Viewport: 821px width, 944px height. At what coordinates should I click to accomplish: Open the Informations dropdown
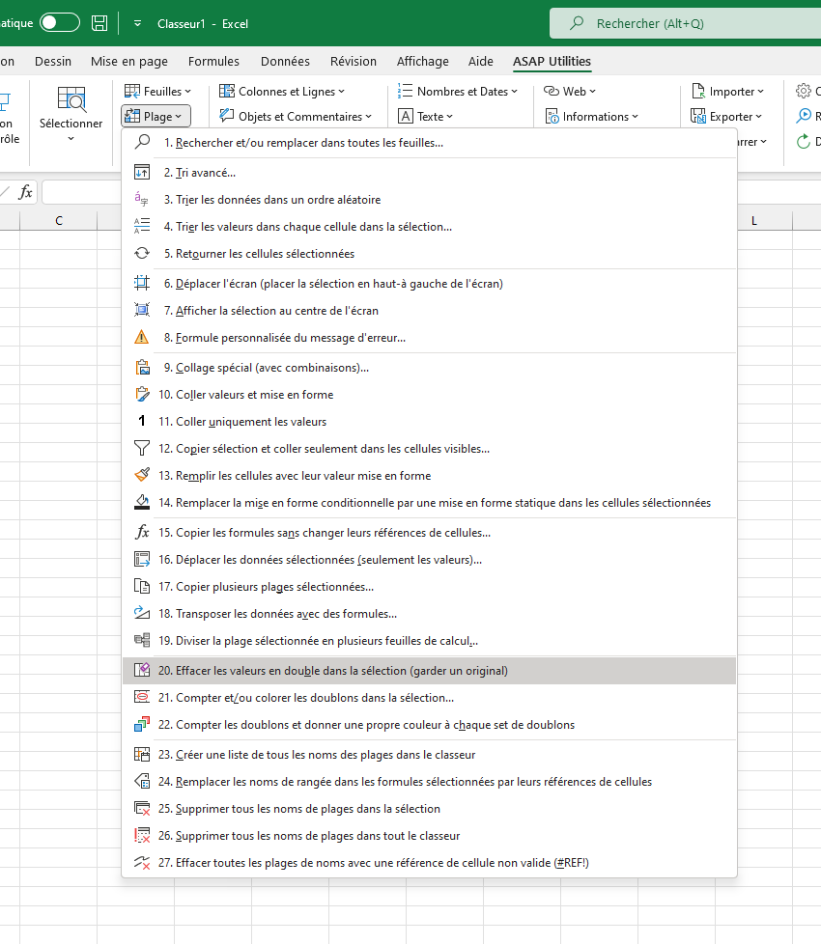(591, 116)
